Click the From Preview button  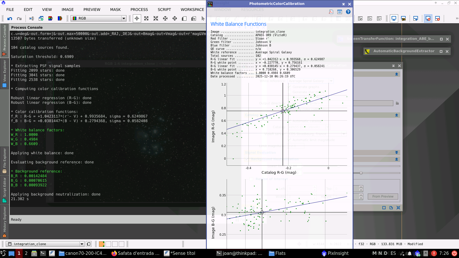click(383, 196)
